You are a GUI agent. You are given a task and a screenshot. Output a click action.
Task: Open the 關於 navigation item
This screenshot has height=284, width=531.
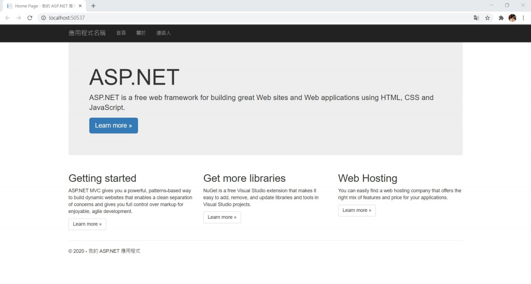(x=141, y=33)
